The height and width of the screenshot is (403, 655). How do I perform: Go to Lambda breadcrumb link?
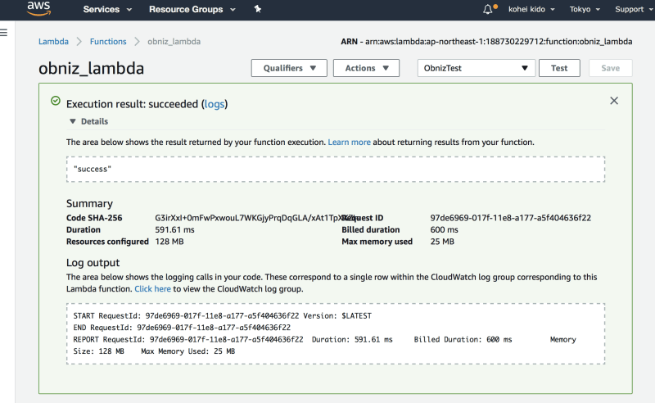point(53,41)
